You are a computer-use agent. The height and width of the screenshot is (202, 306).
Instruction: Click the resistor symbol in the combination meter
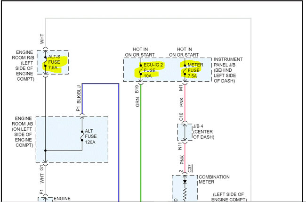pos(185,194)
